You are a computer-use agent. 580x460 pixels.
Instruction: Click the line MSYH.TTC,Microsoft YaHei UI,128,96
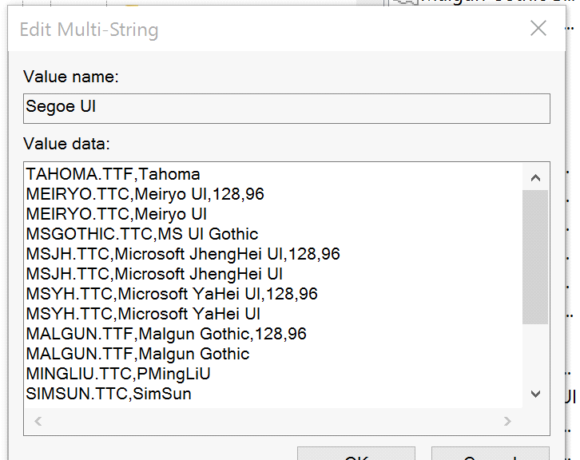(x=172, y=294)
